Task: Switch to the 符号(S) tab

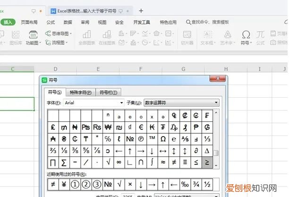Action: (x=55, y=92)
